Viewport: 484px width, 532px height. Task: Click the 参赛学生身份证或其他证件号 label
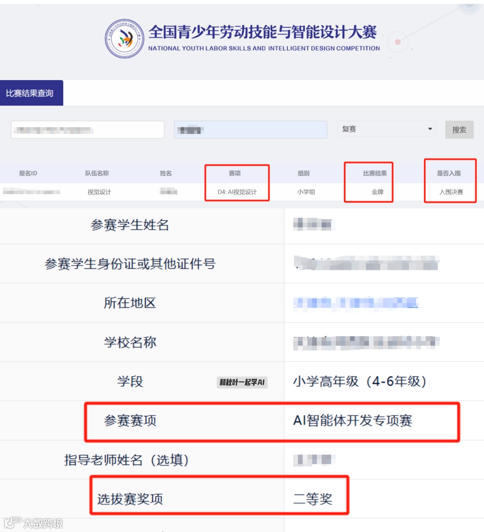coord(130,264)
